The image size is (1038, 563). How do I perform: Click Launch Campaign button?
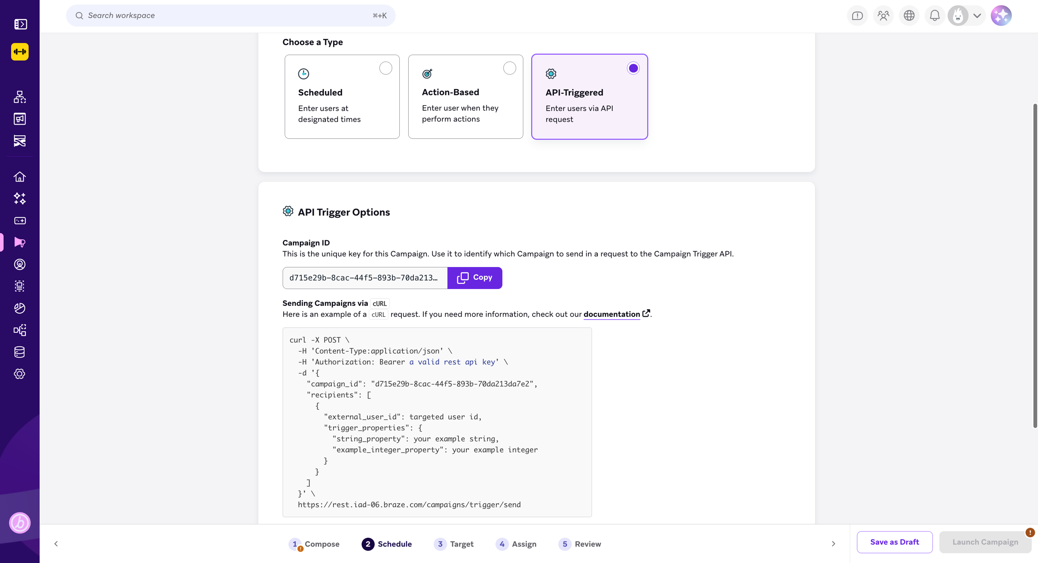coord(985,542)
